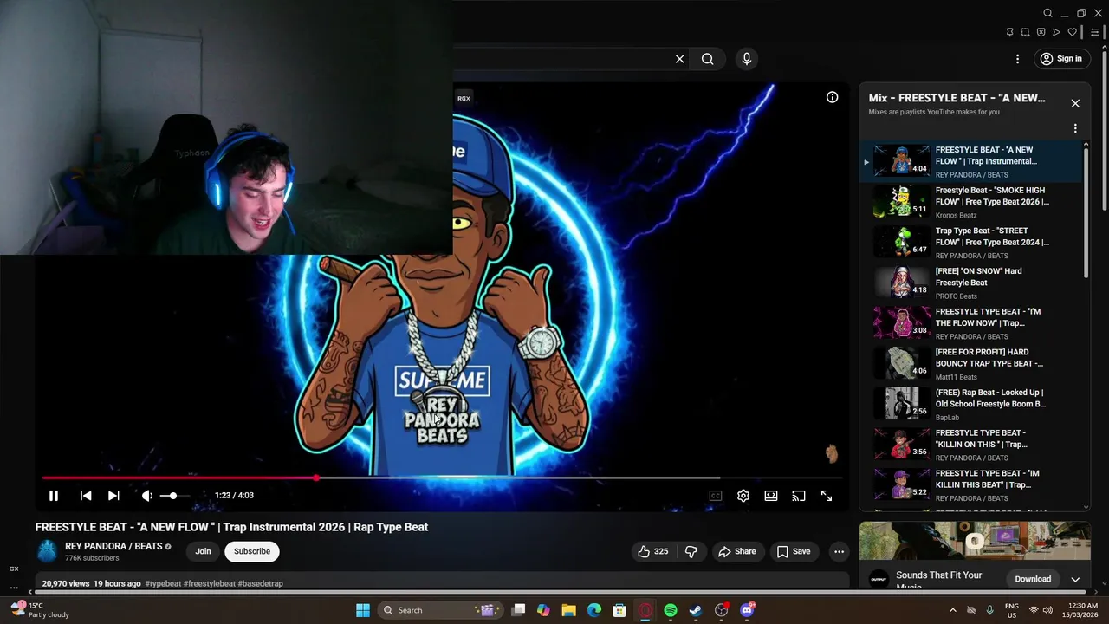Screen dimensions: 1109x624
Task: Skip to the next video in player
Action: click(113, 496)
